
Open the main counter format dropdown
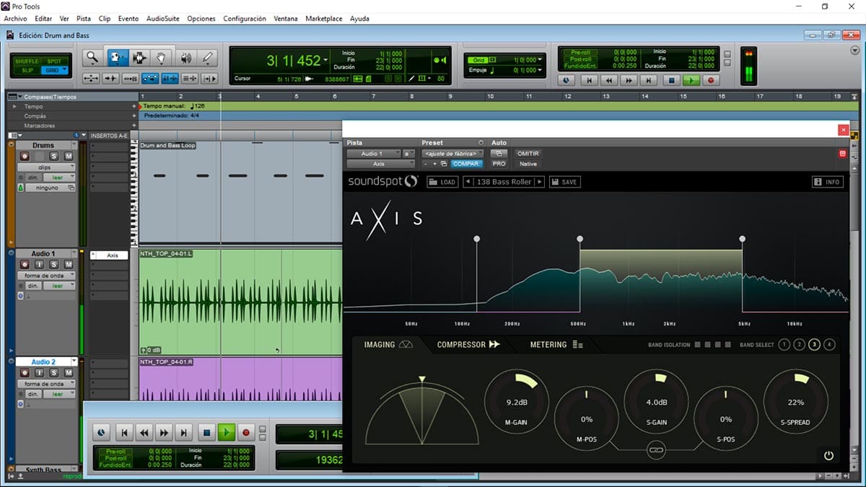tap(326, 61)
